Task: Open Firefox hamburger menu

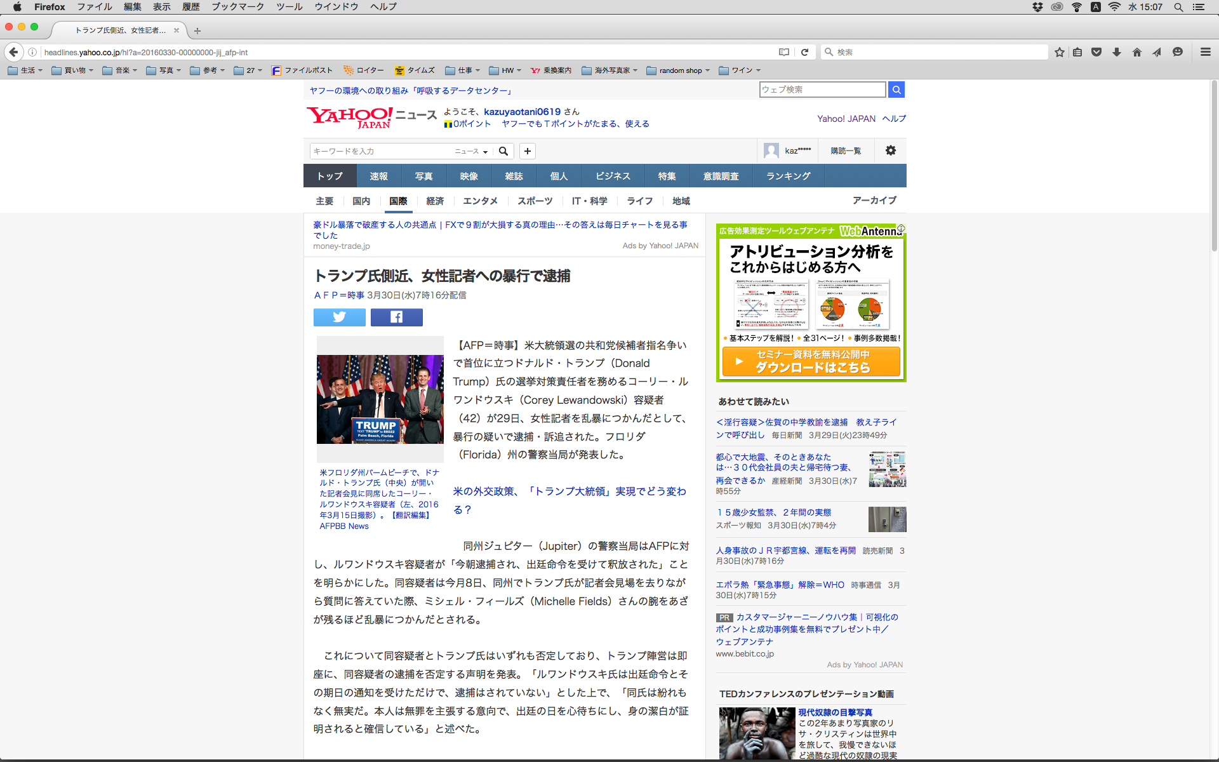Action: click(1205, 52)
